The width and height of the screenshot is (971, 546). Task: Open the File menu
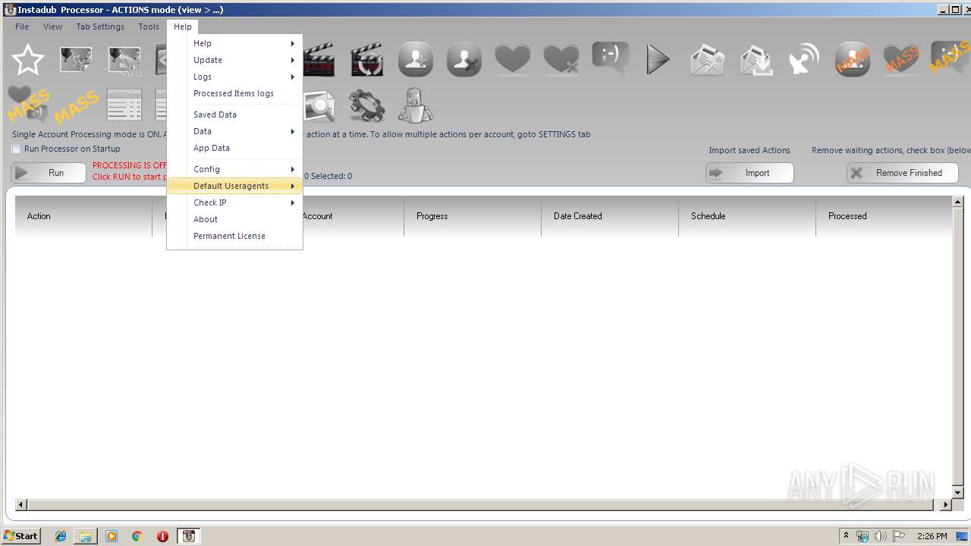coord(22,27)
